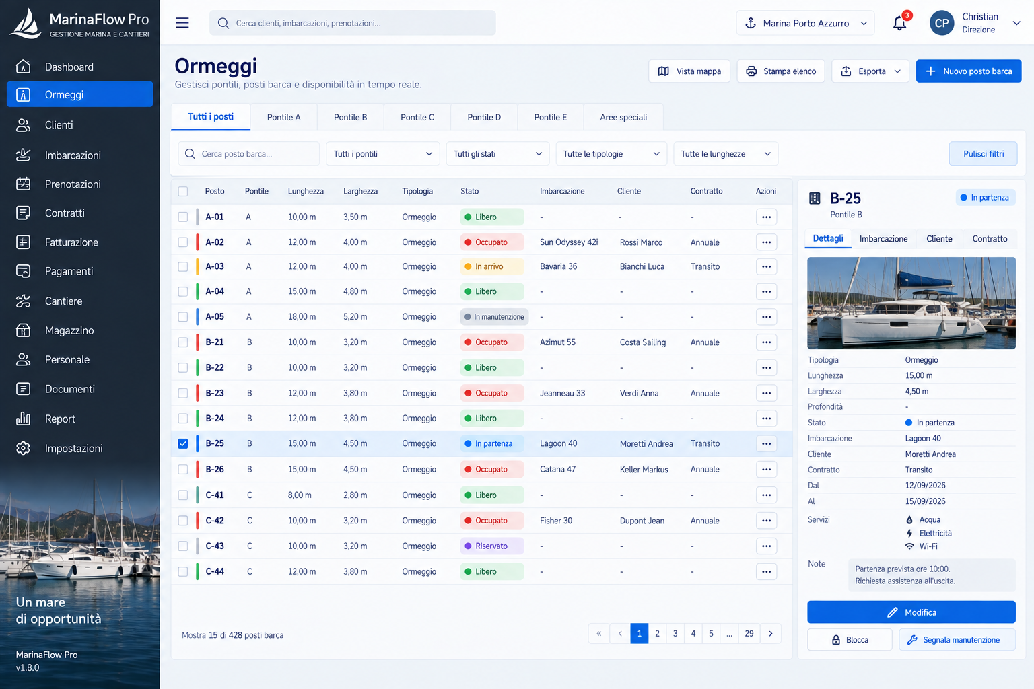Expand the Tutti gli stati dropdown
1034x689 pixels.
[x=497, y=154]
